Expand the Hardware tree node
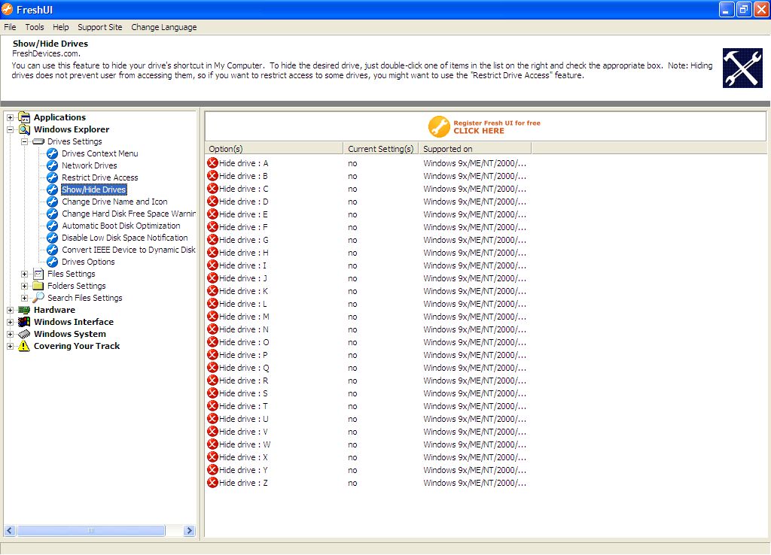This screenshot has width=771, height=555. pos(10,310)
